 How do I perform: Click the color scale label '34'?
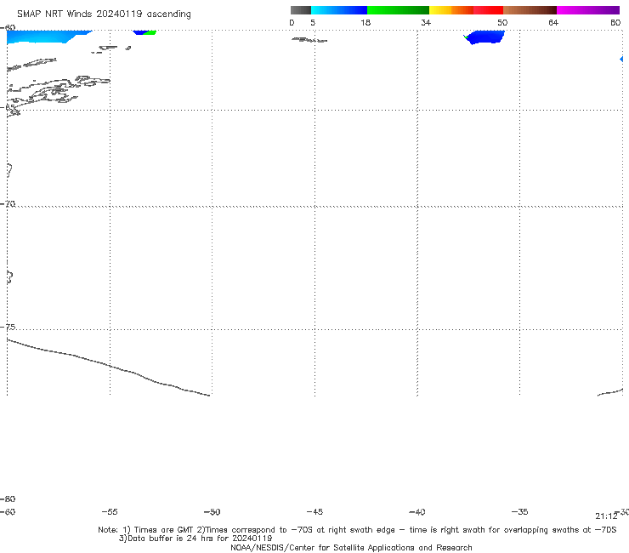426,22
